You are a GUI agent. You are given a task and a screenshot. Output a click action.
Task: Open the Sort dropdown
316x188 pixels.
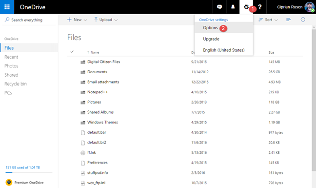pos(268,20)
